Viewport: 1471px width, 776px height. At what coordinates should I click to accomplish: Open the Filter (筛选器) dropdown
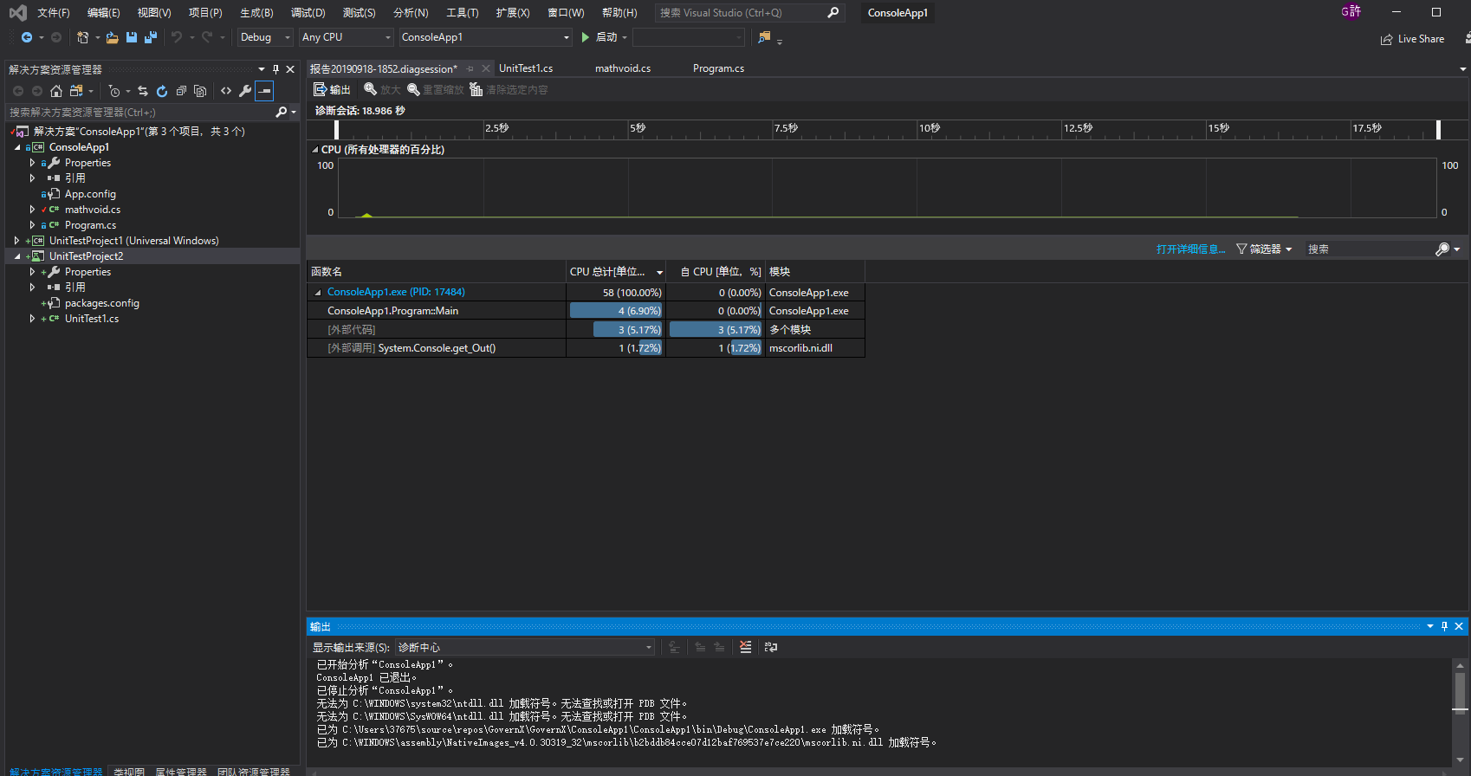(1264, 249)
